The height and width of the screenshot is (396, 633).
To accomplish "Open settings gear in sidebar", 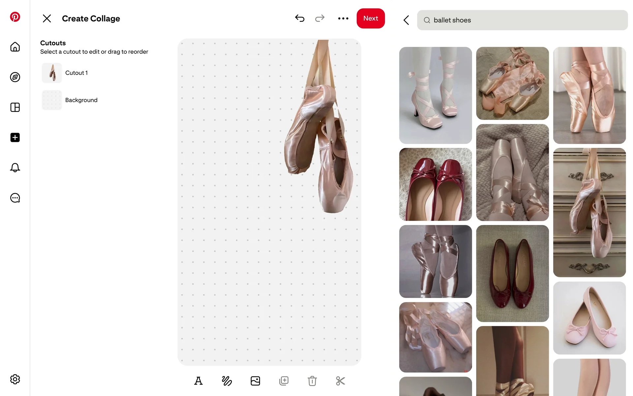I will pos(15,379).
